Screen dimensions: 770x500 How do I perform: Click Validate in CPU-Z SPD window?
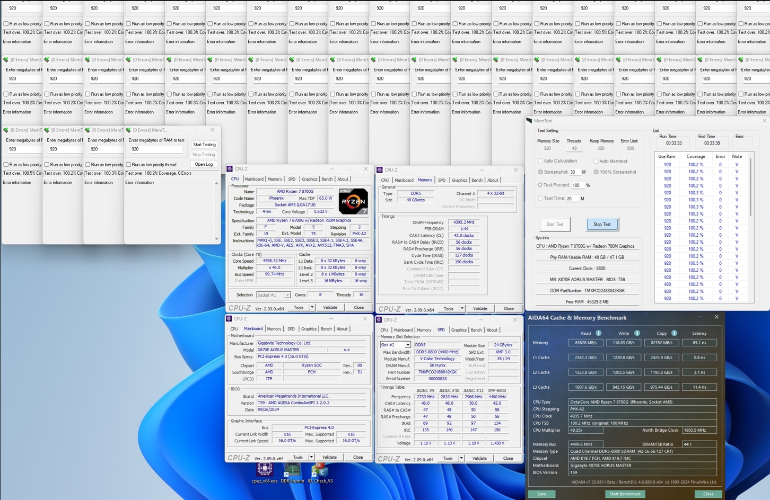(x=479, y=459)
